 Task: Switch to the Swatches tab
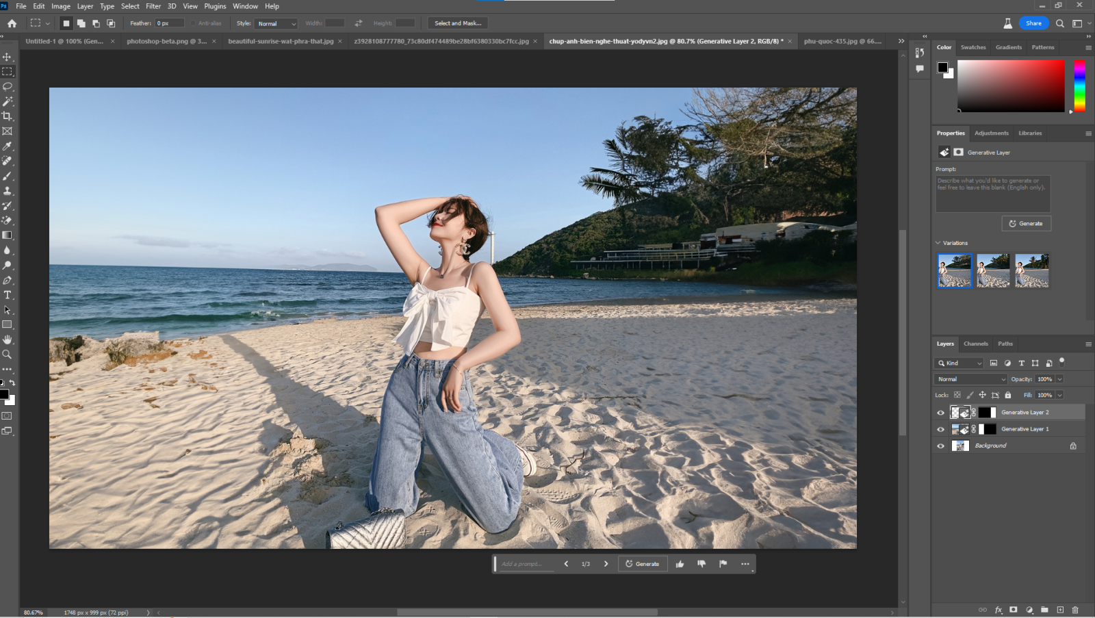tap(973, 47)
